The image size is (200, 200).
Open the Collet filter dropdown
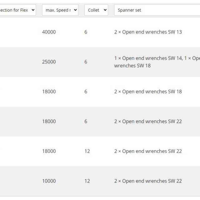point(96,10)
